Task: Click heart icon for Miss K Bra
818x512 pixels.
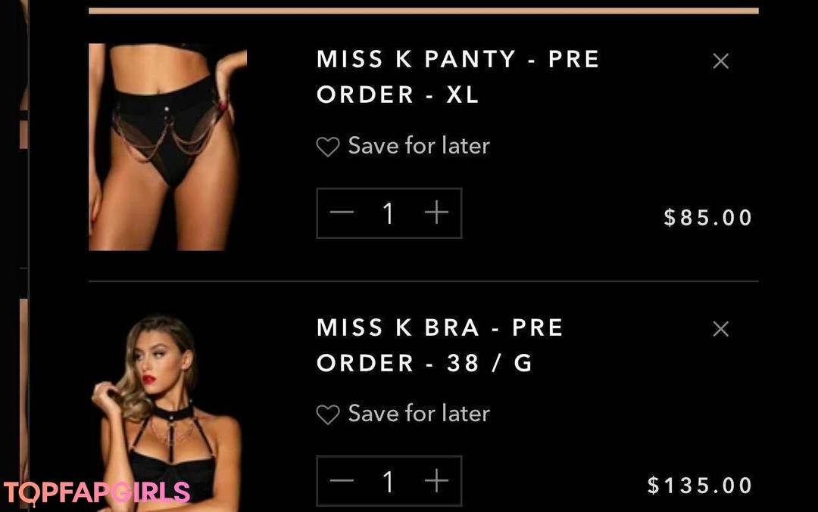Action: tap(328, 414)
